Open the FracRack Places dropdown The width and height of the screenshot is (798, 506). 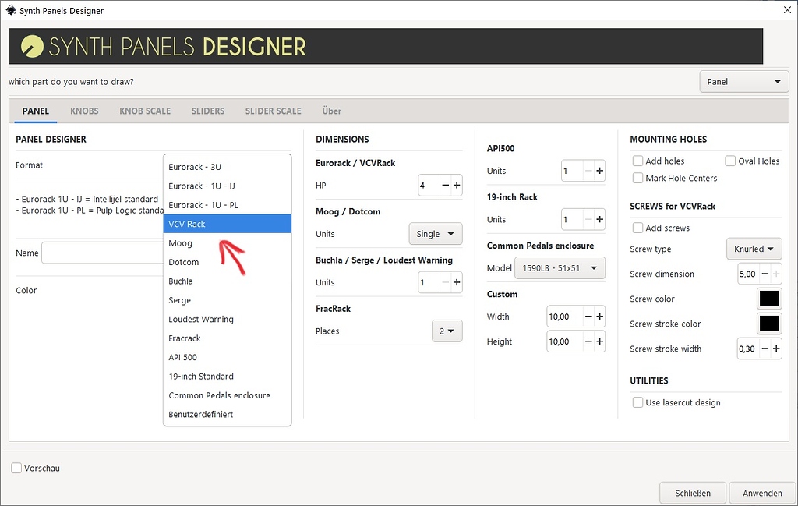click(447, 331)
